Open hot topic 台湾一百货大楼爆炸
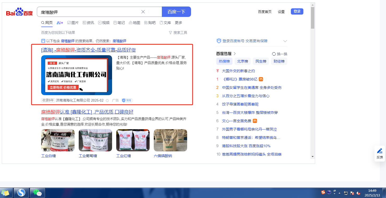This screenshot has width=386, height=198. point(250,113)
